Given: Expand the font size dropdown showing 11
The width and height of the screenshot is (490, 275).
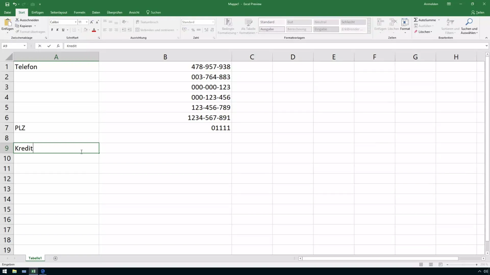Looking at the screenshot, I should (87, 22).
